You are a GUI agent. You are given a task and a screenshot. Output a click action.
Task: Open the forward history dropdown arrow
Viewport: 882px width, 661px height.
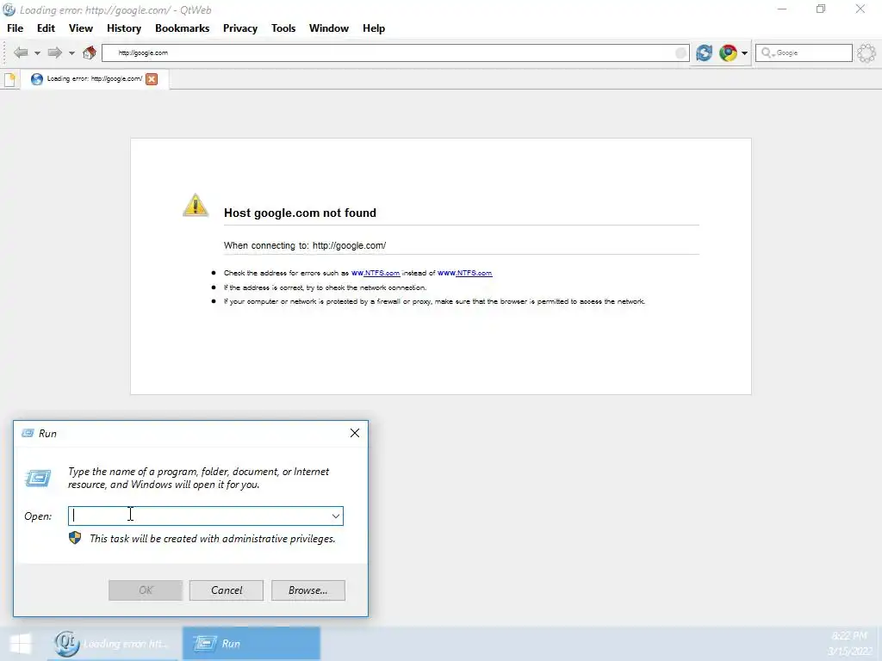pos(71,53)
